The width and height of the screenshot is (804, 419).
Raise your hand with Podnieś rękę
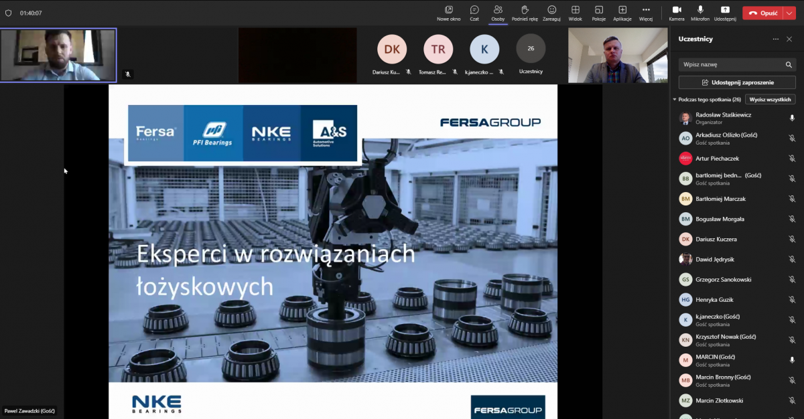pos(525,13)
